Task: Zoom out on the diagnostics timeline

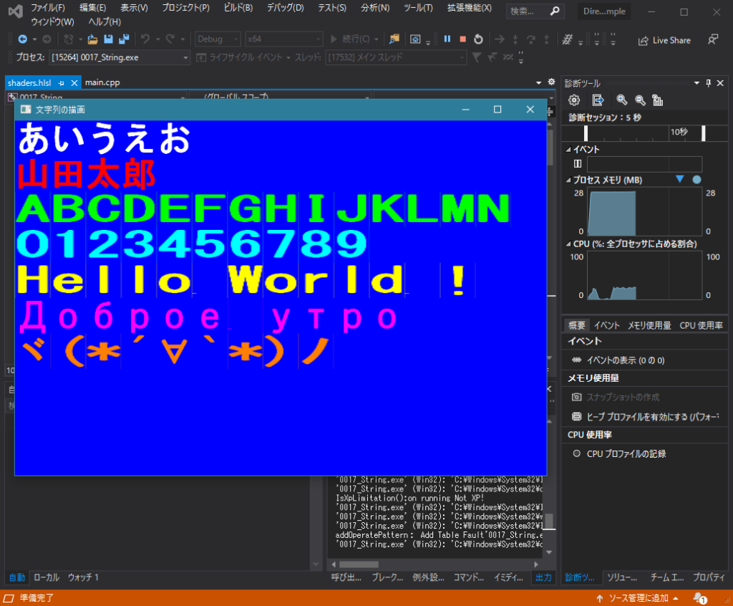Action: pos(641,100)
